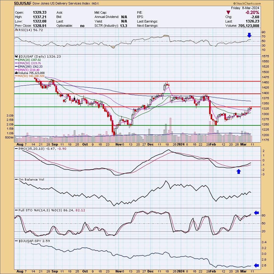The width and height of the screenshot is (274, 274).
Task: Click the small icon beside RSI(14) label
Action: 16,30
